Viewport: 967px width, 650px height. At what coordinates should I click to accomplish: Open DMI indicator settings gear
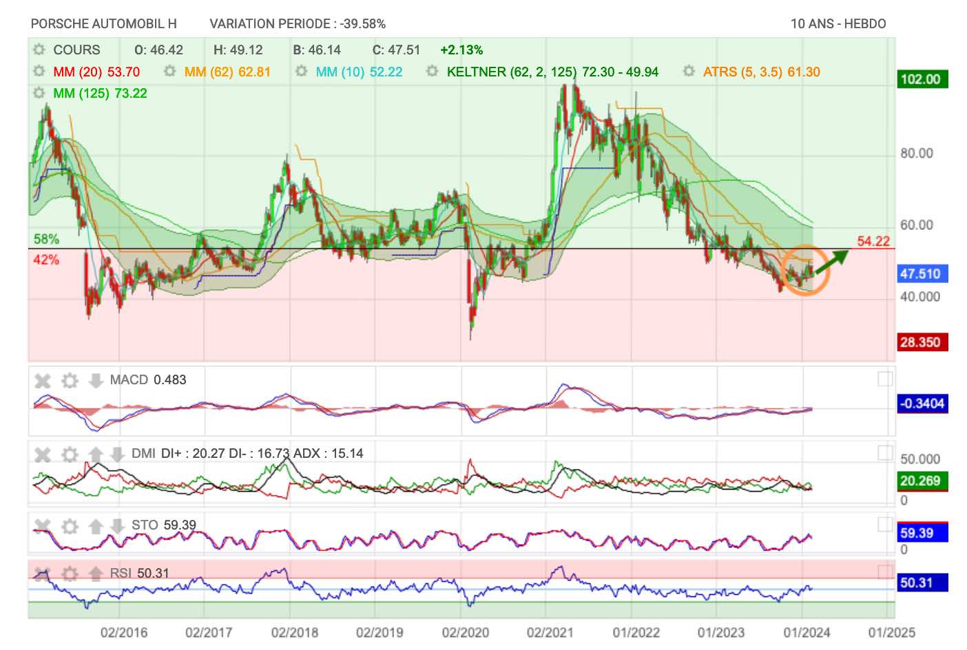[x=70, y=454]
